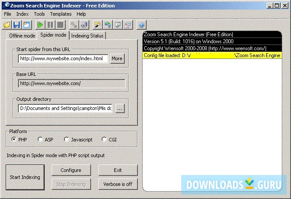This screenshot has height=199, width=291.
Task: Click the Stop Indexing button
Action: click(71, 184)
